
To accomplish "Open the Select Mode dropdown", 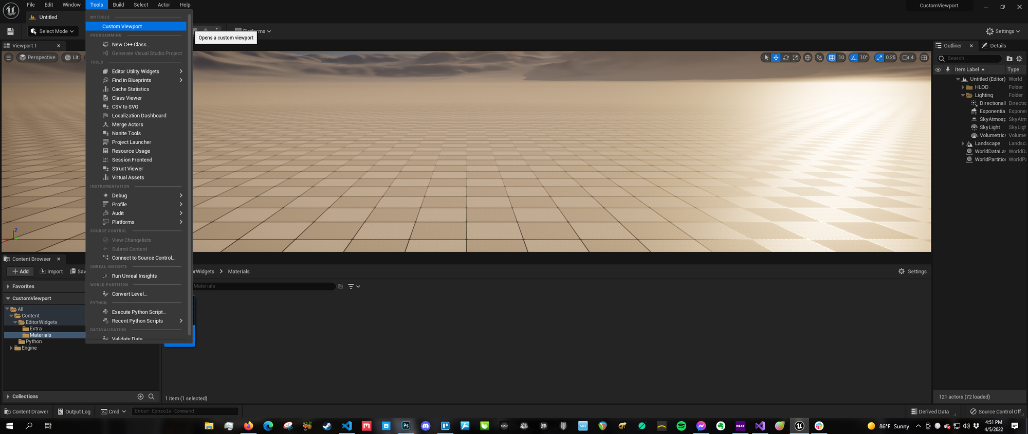I will click(x=52, y=31).
